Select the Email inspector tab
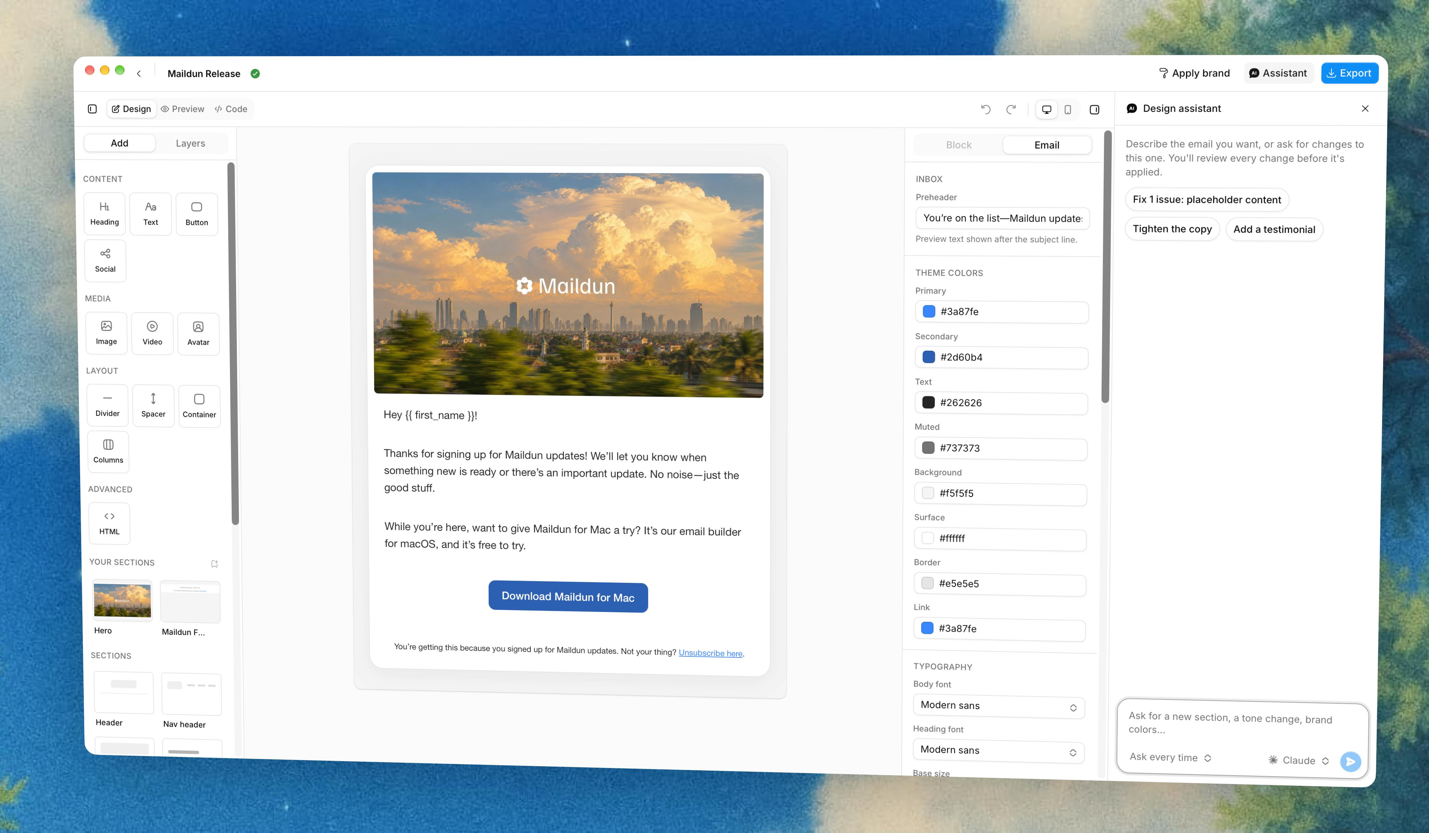Screen dimensions: 1429x833 tap(1047, 145)
